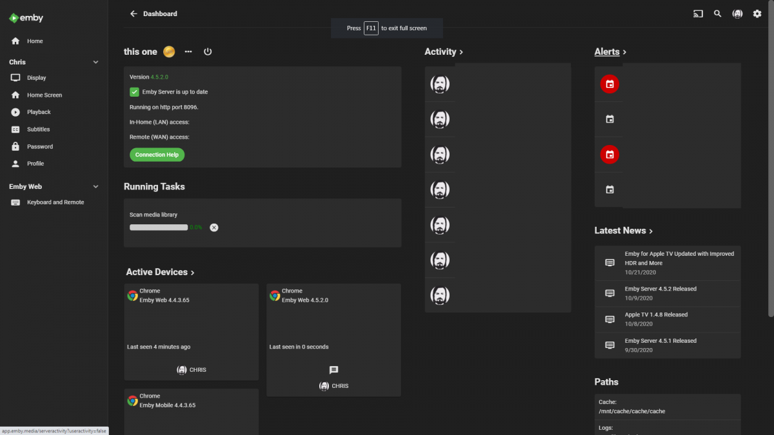Viewport: 774px width, 435px height.
Task: Collapse the Chris sidebar section
Action: pos(96,63)
